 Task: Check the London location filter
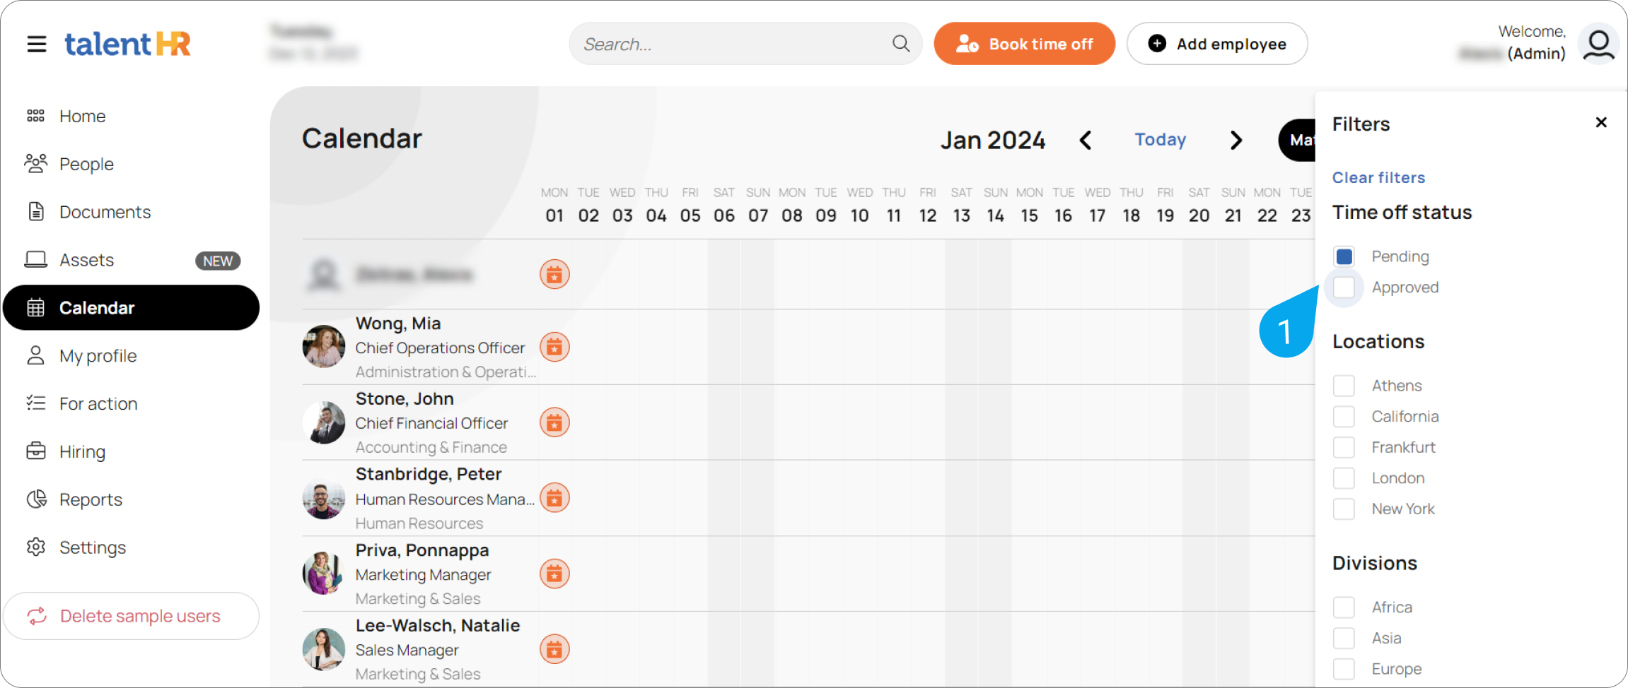tap(1344, 478)
